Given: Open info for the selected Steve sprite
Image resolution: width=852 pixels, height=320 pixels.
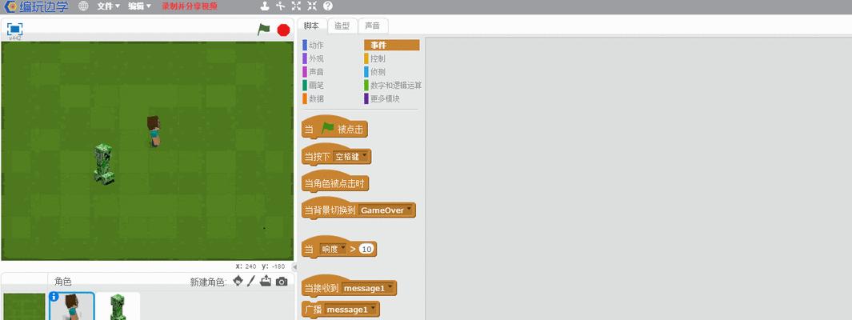Looking at the screenshot, I should pyautogui.click(x=54, y=297).
